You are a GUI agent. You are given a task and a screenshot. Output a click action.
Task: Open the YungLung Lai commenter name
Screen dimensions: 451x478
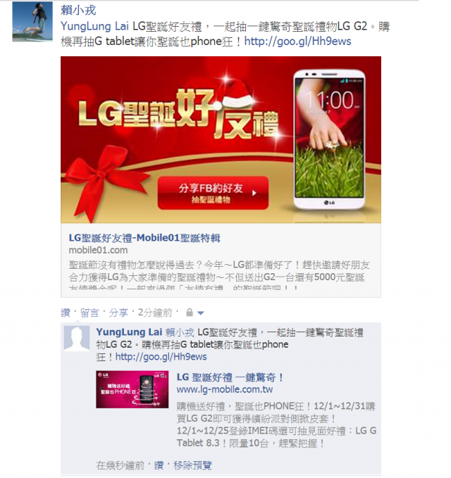(x=129, y=332)
